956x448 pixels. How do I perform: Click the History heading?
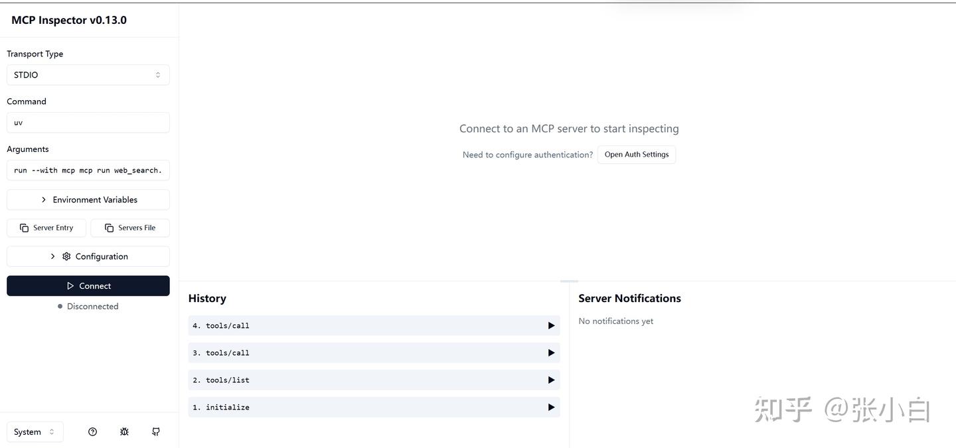tap(207, 298)
